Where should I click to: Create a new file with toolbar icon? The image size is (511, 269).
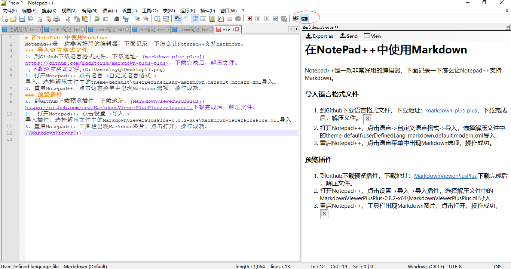tap(5, 18)
